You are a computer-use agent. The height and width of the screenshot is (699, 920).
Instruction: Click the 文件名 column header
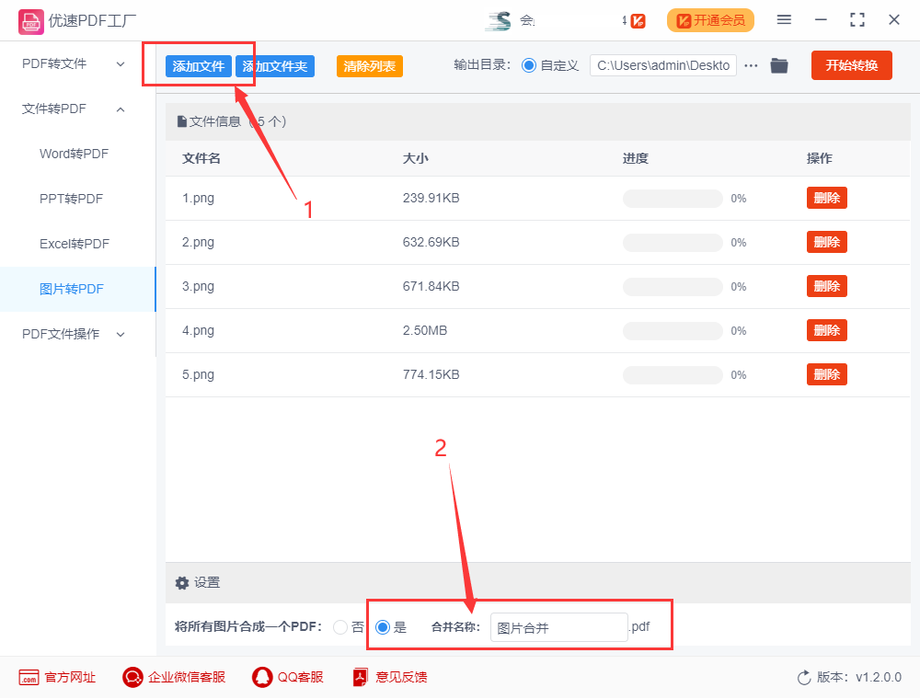click(x=201, y=158)
